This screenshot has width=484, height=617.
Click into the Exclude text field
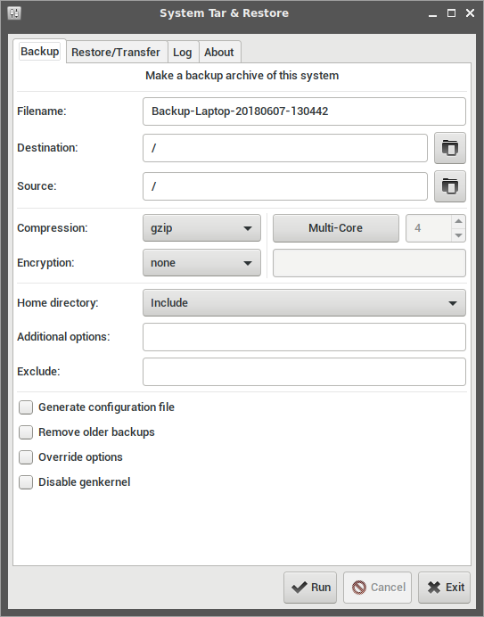304,372
